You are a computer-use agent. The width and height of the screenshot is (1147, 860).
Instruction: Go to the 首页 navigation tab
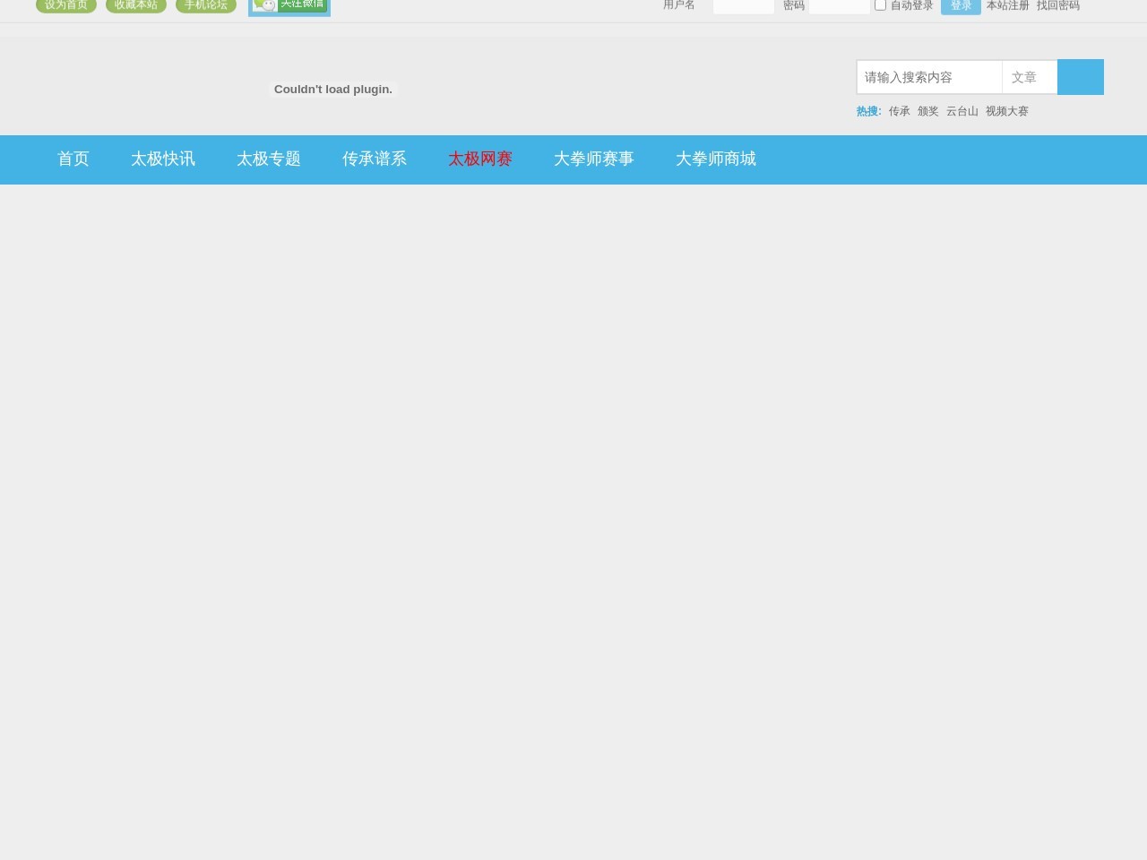73,159
